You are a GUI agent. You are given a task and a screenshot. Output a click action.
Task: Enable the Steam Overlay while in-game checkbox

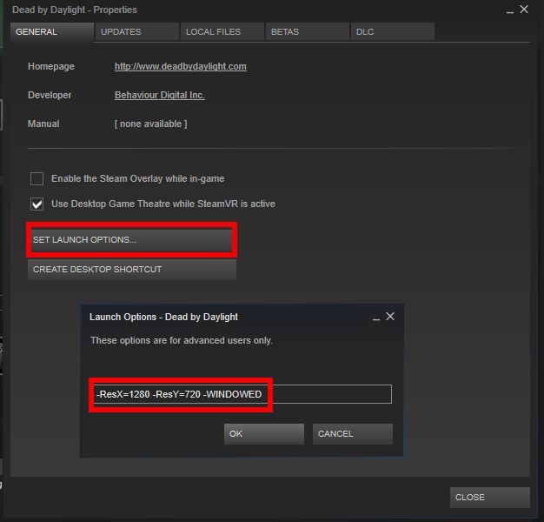click(x=36, y=179)
